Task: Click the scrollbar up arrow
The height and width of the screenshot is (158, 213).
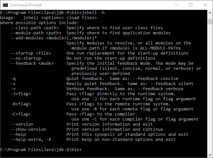Action: 210,13
